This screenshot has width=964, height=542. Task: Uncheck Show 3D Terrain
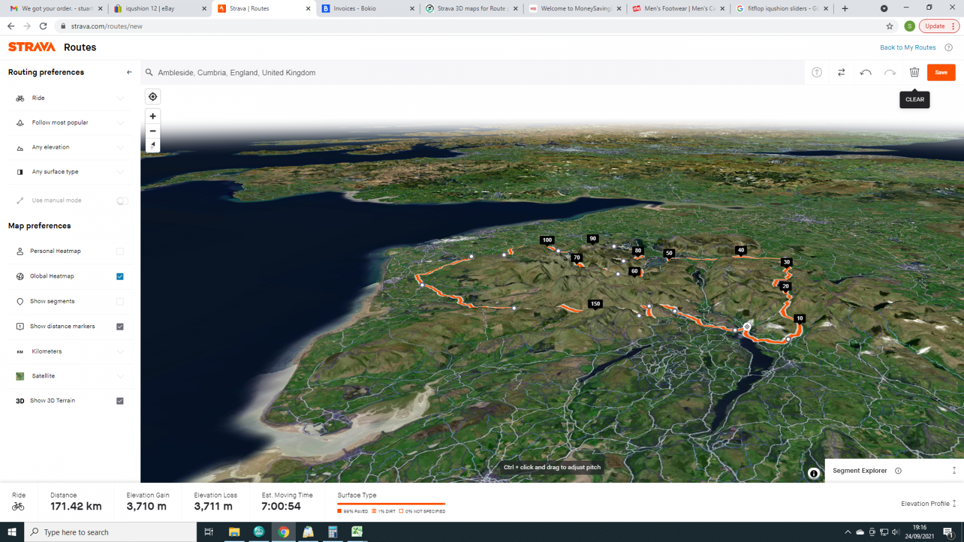120,401
